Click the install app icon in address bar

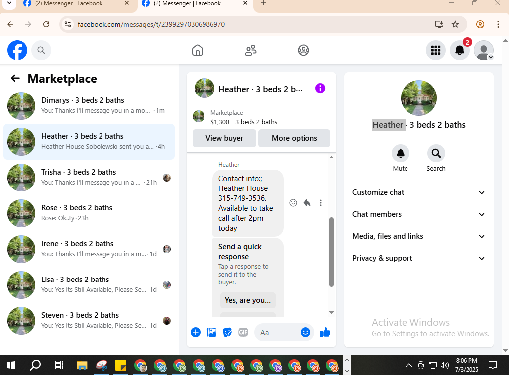(439, 24)
